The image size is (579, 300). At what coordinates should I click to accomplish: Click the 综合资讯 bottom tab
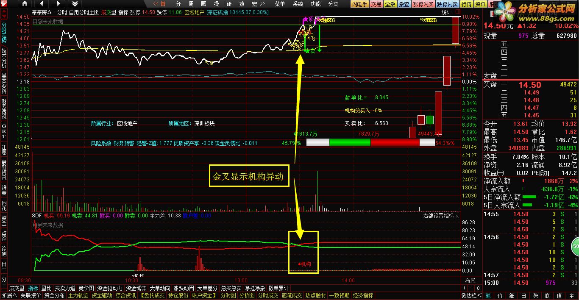tap(125, 295)
